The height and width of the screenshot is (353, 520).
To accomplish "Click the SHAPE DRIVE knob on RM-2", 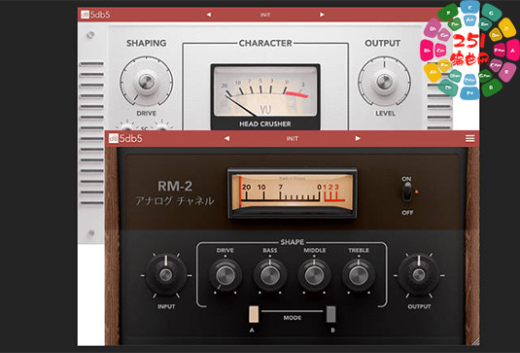I will [x=225, y=275].
